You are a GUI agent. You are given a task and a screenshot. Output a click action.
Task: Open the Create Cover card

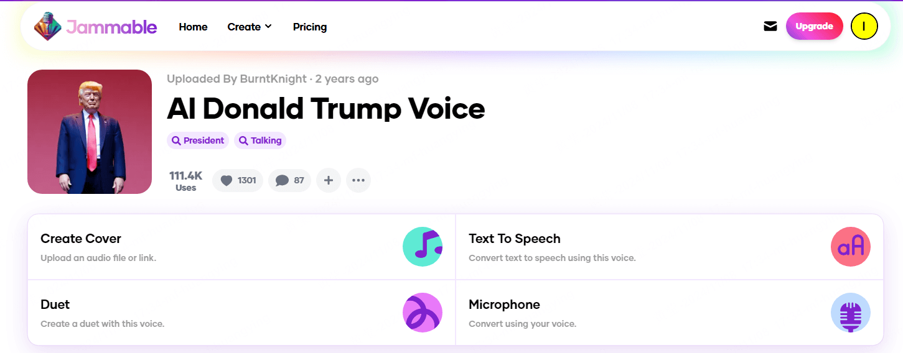(241, 247)
